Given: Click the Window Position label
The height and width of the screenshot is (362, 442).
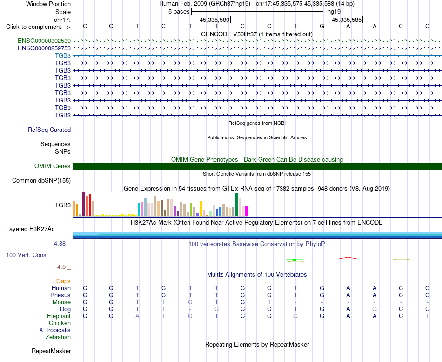Looking at the screenshot, I should point(48,4).
